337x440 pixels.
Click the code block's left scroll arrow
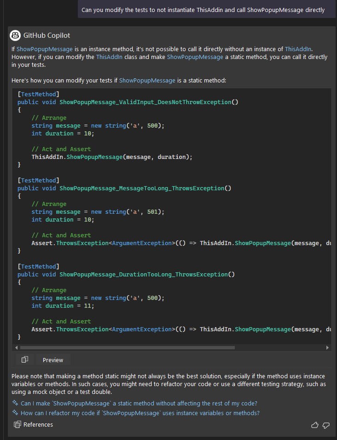(16, 347)
